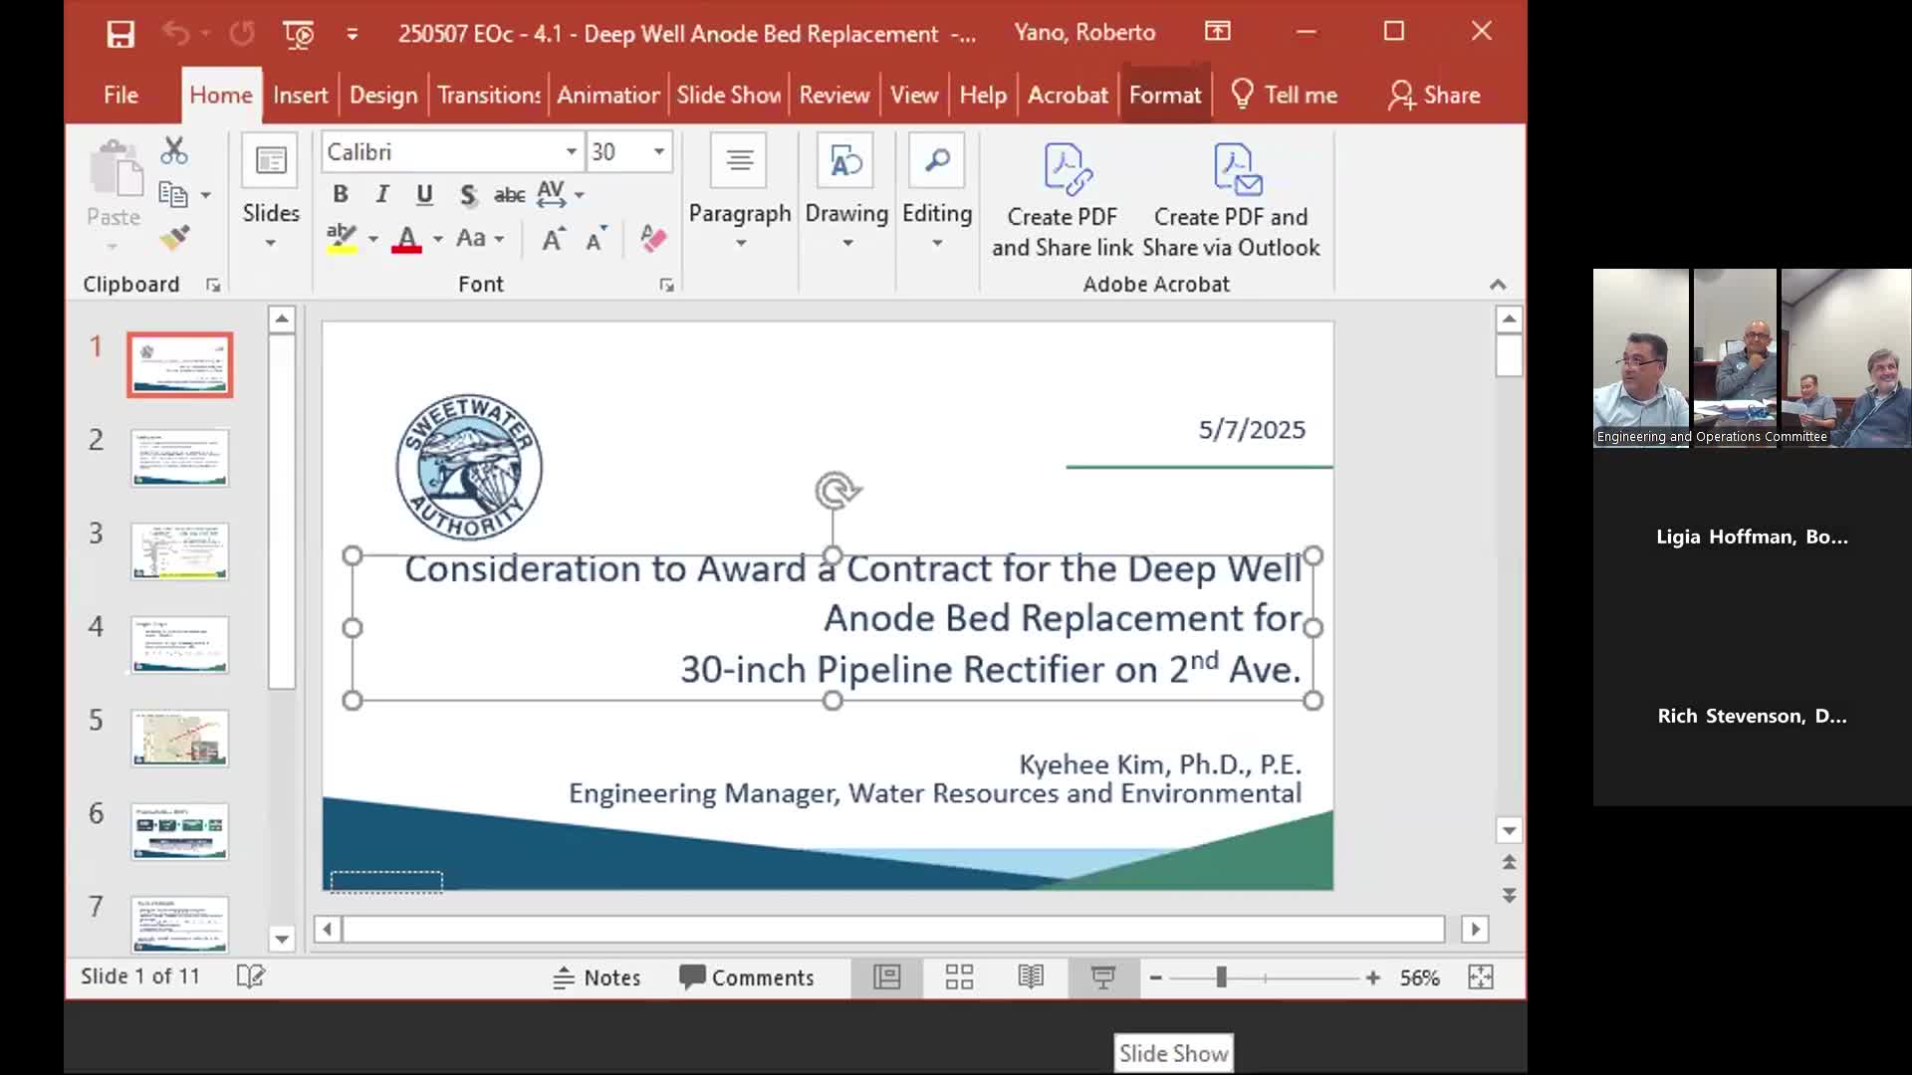Click Clear All Formatting eraser icon
The image size is (1912, 1075).
tap(653, 239)
